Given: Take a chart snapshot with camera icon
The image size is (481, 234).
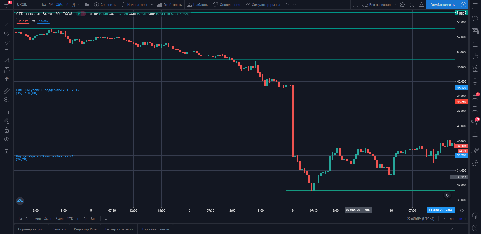Looking at the screenshot, I should (421, 5).
